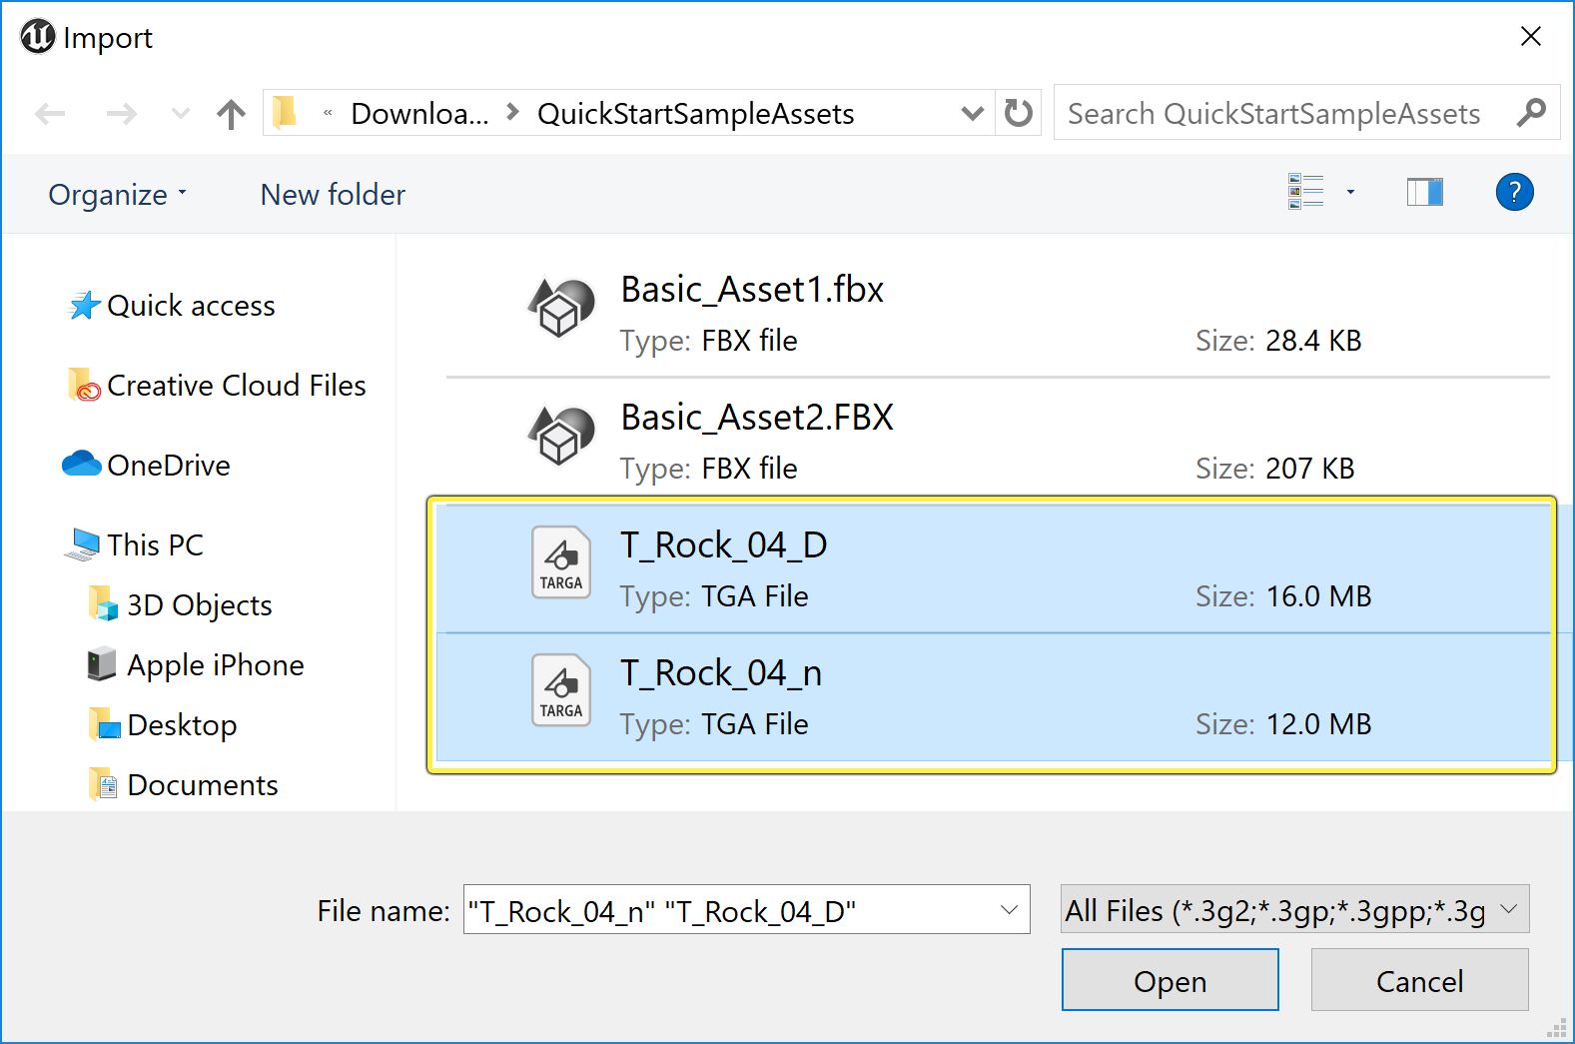
Task: Select the Basic_Asset2.FBX file
Action: click(756, 418)
